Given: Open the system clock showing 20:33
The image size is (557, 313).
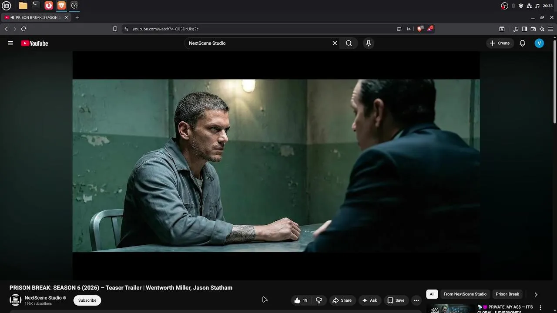Looking at the screenshot, I should coord(548,6).
